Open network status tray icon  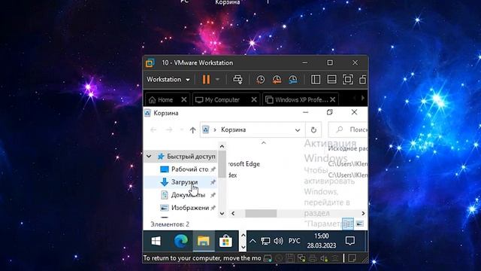265,241
